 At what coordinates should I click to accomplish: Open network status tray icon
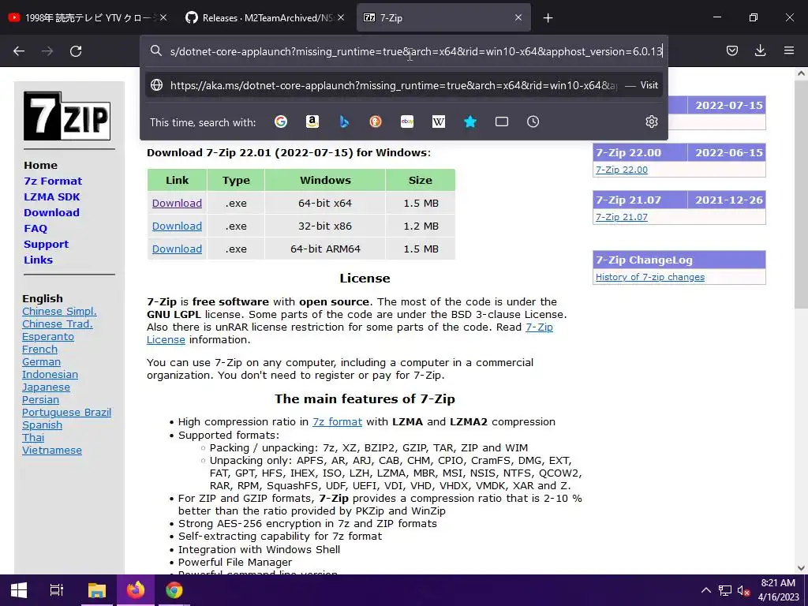point(725,590)
